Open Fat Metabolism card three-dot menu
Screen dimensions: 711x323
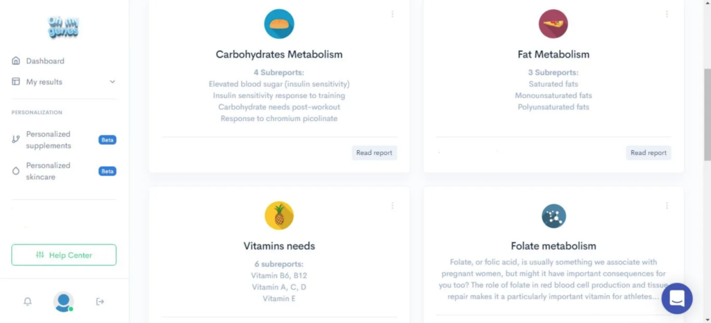point(667,14)
